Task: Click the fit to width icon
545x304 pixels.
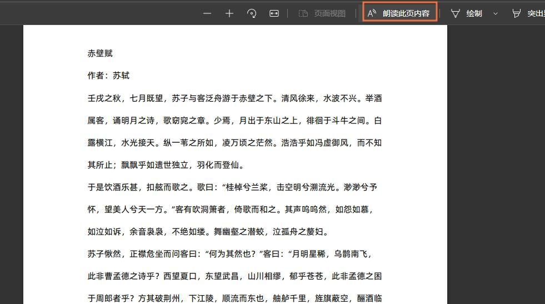Action: (x=274, y=13)
